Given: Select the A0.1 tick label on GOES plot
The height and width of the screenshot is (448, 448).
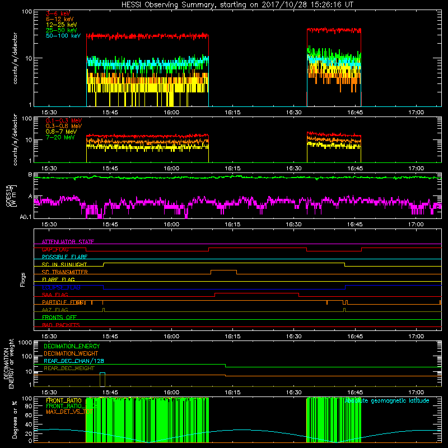Looking at the screenshot, I should pyautogui.click(x=25, y=217).
